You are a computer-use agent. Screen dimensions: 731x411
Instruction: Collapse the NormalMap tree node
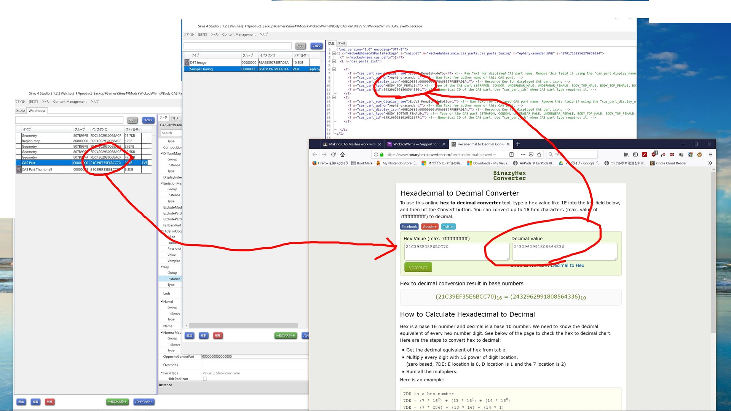click(x=162, y=332)
